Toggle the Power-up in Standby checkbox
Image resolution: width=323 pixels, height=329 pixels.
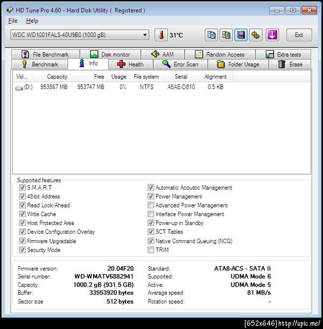[x=151, y=223]
